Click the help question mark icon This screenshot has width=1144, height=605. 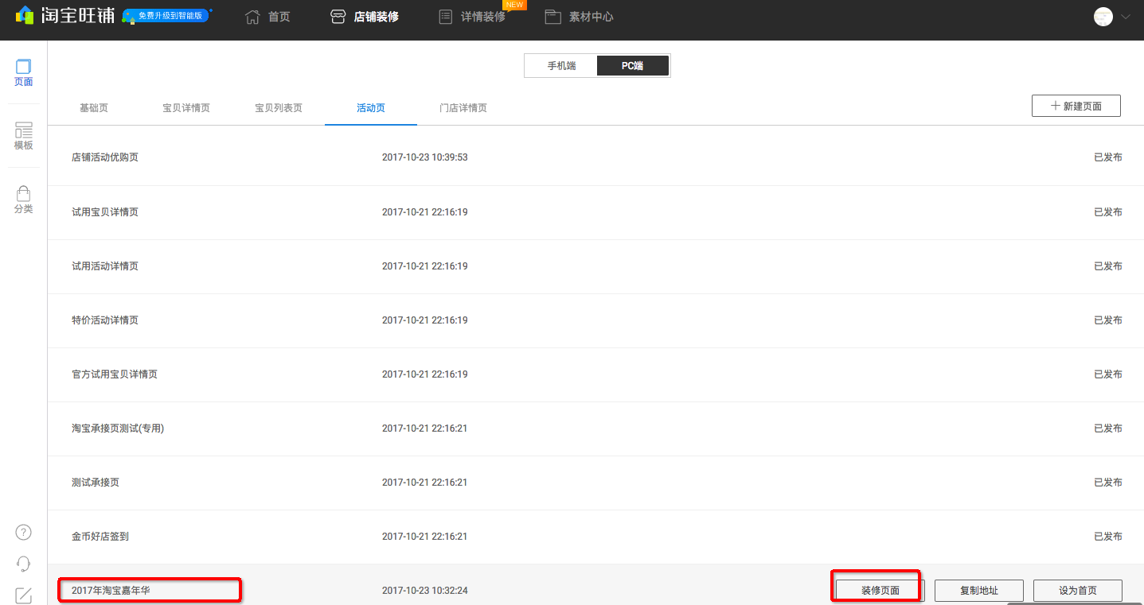tap(24, 532)
